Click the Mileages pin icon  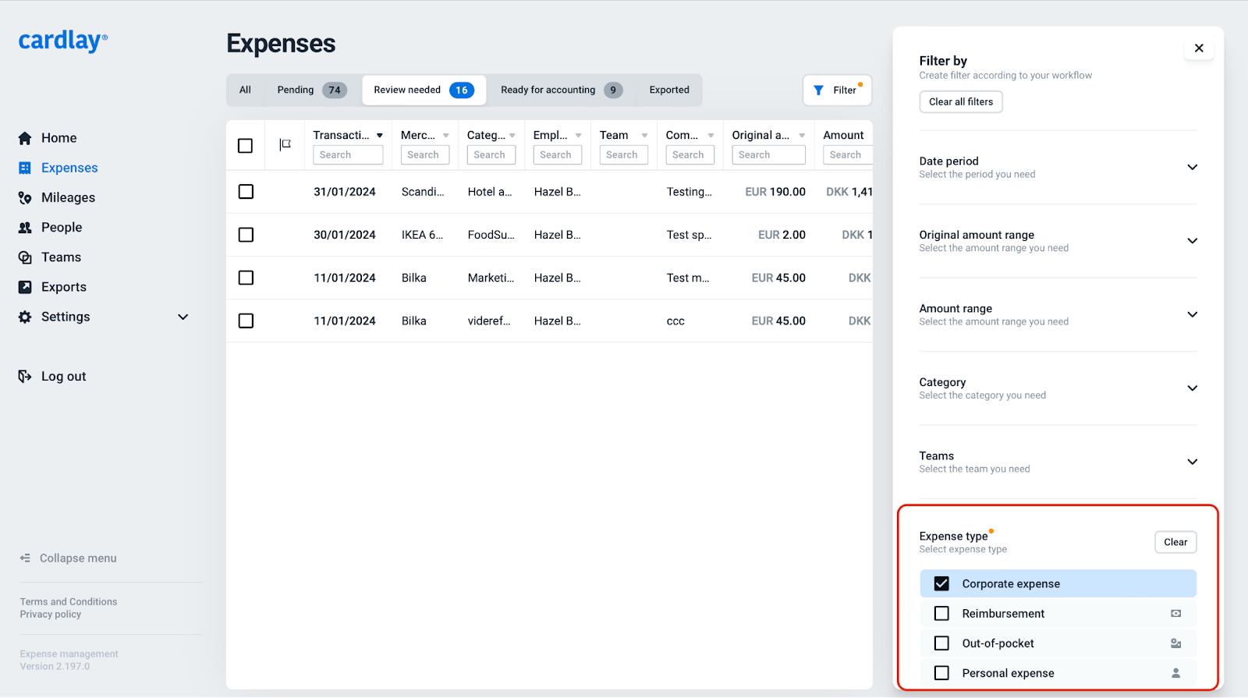[x=25, y=198]
